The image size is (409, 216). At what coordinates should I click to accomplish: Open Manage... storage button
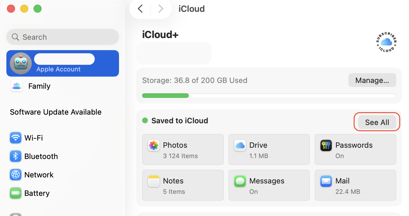click(372, 80)
